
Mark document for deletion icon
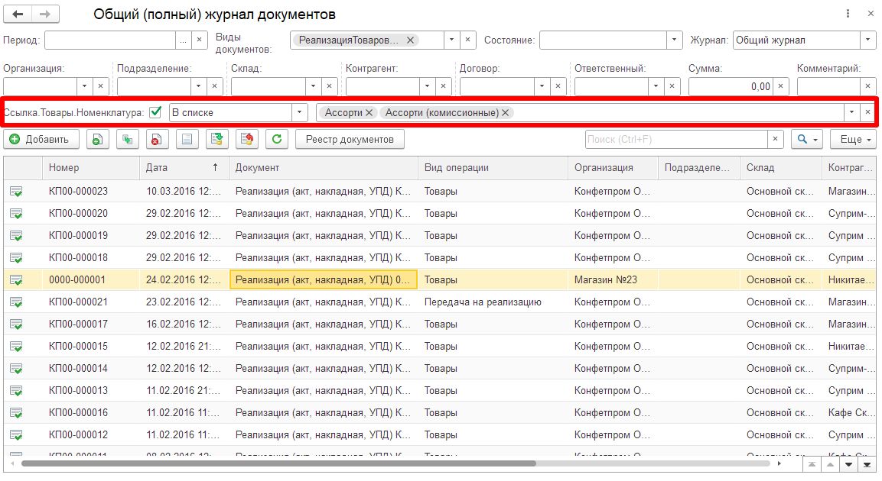157,139
